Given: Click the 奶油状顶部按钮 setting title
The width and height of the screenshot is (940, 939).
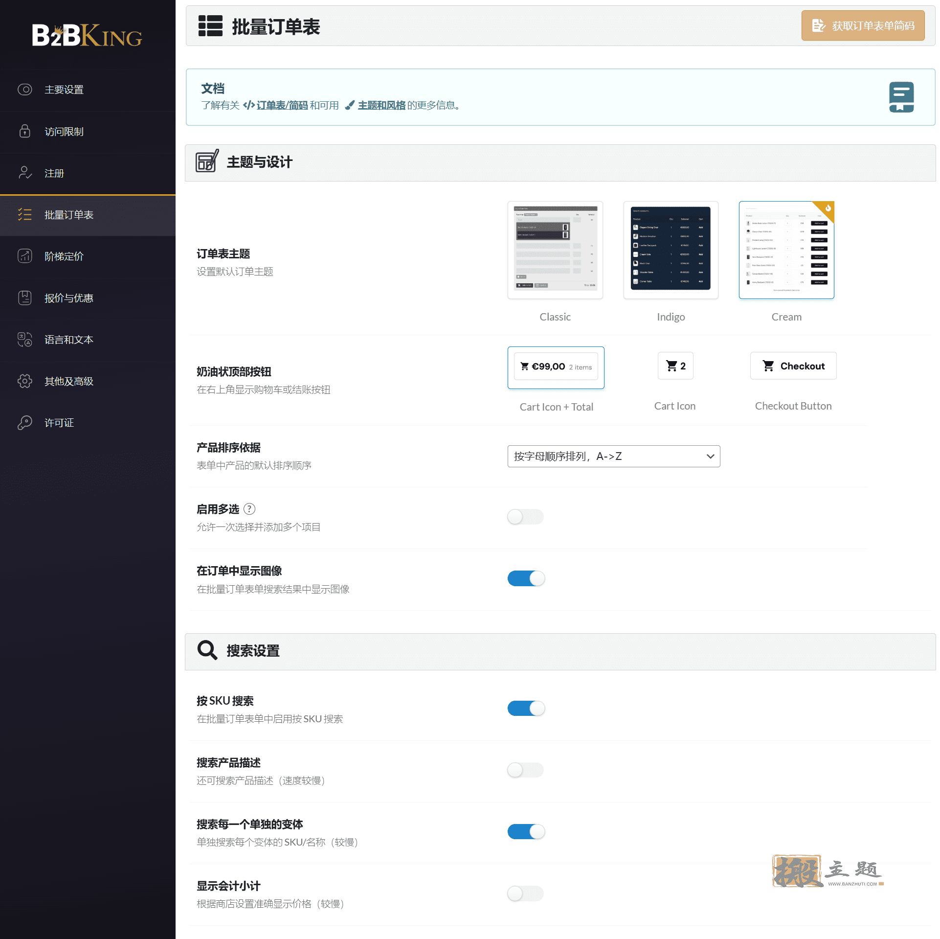Looking at the screenshot, I should pyautogui.click(x=234, y=371).
